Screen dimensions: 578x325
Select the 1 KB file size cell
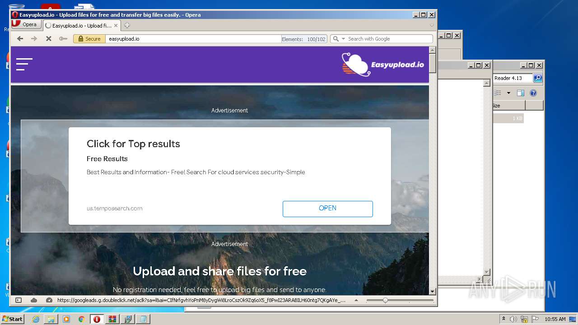click(x=508, y=118)
